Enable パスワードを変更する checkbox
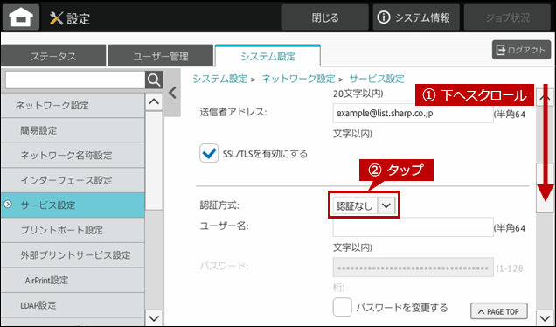The image size is (556, 327). pos(342,307)
